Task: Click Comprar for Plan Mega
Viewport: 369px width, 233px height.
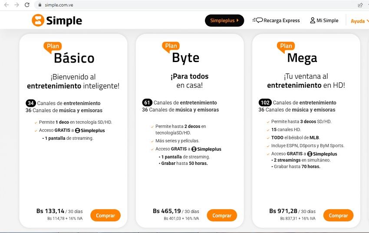Action: click(338, 215)
